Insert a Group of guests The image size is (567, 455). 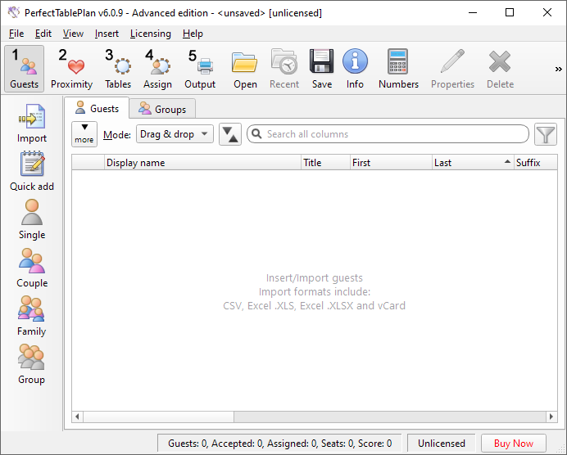tap(32, 365)
